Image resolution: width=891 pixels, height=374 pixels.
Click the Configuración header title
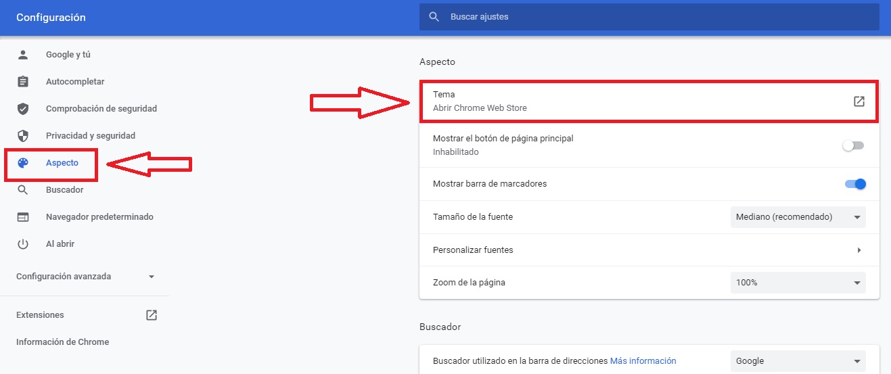point(51,18)
